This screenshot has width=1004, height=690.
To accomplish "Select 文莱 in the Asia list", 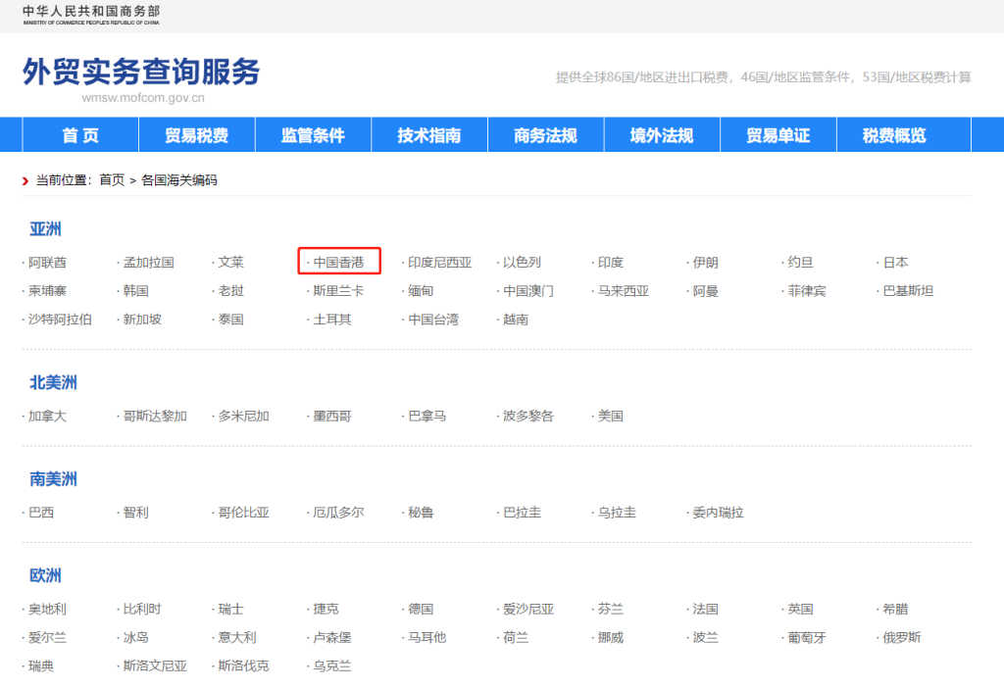I will 231,263.
